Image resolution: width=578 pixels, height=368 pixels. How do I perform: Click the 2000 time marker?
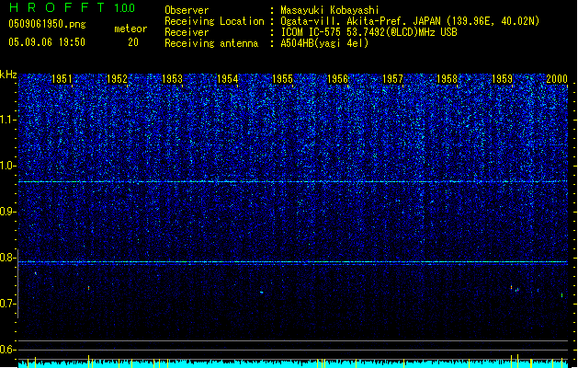pyautogui.click(x=557, y=79)
